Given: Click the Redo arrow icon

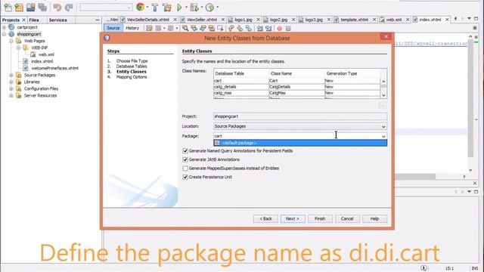Looking at the screenshot, I should (69, 7).
